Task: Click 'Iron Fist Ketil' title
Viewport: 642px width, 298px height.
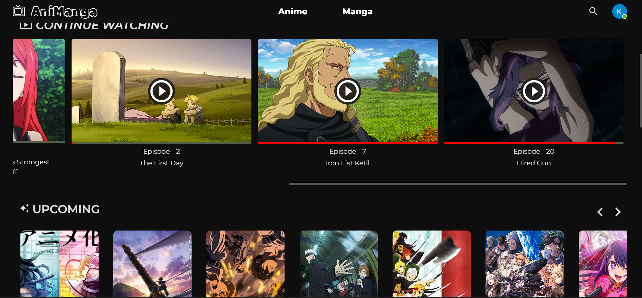Action: (x=348, y=163)
